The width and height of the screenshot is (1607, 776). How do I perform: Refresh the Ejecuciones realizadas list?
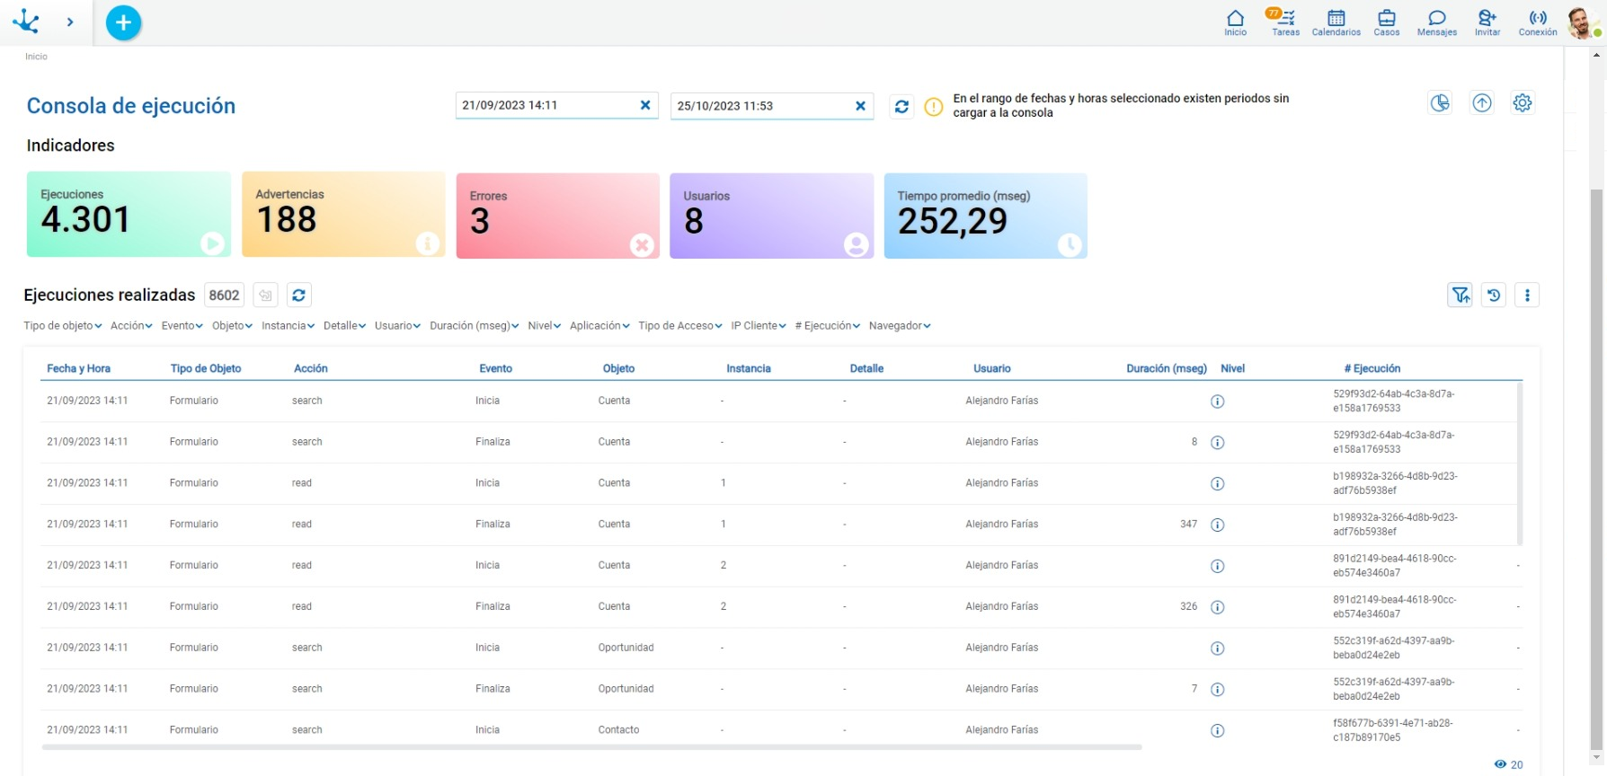coord(299,295)
